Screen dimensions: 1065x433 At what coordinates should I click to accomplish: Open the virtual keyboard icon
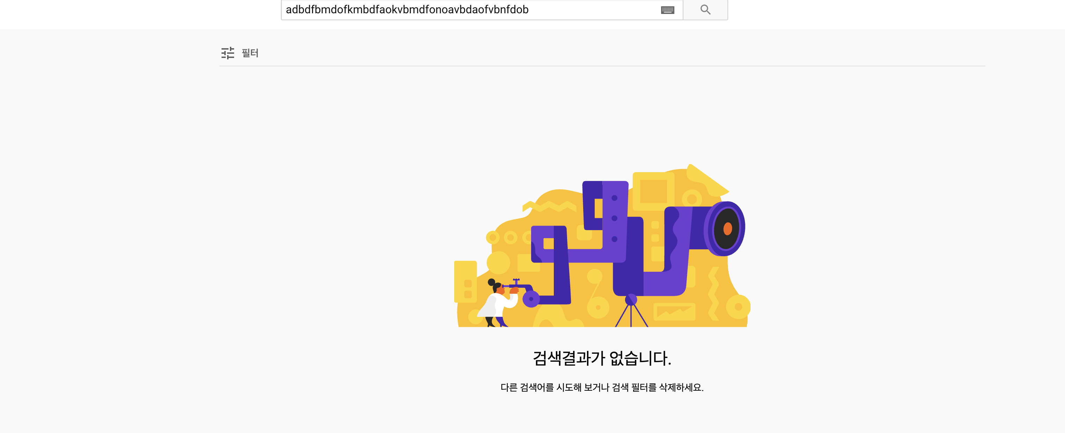[x=667, y=10]
